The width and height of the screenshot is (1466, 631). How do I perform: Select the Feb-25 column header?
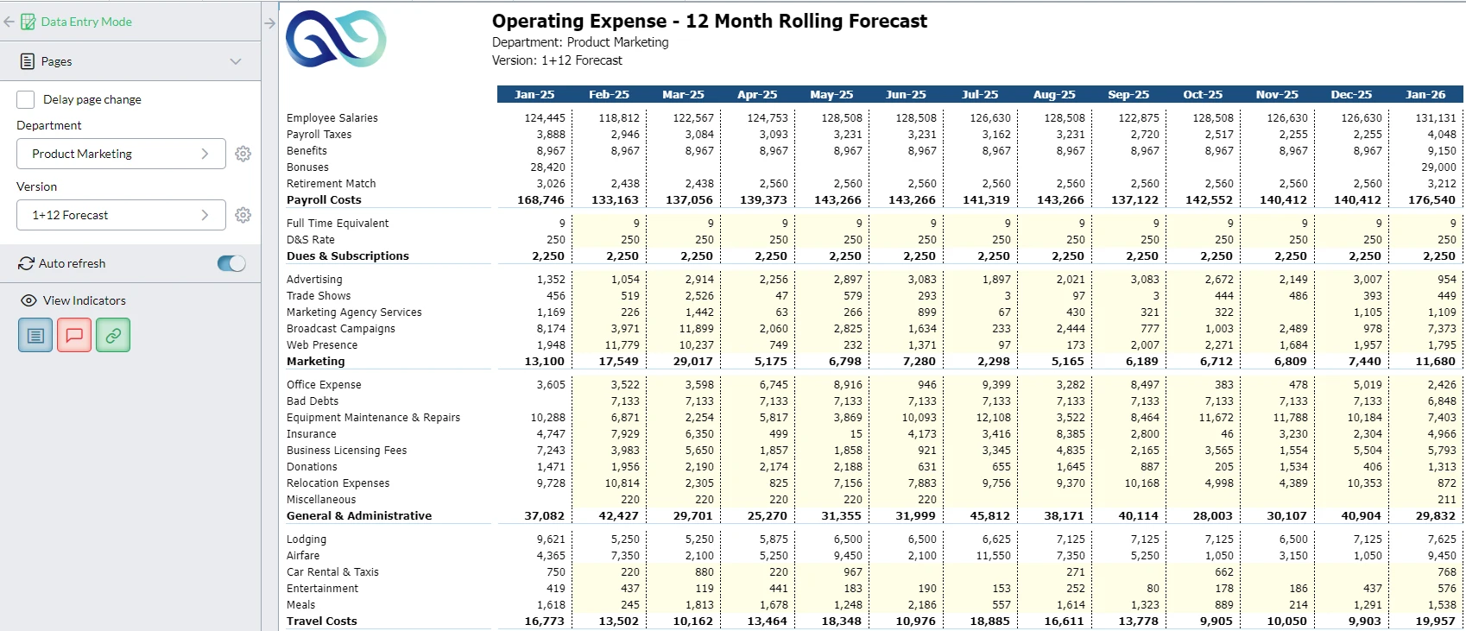click(609, 94)
